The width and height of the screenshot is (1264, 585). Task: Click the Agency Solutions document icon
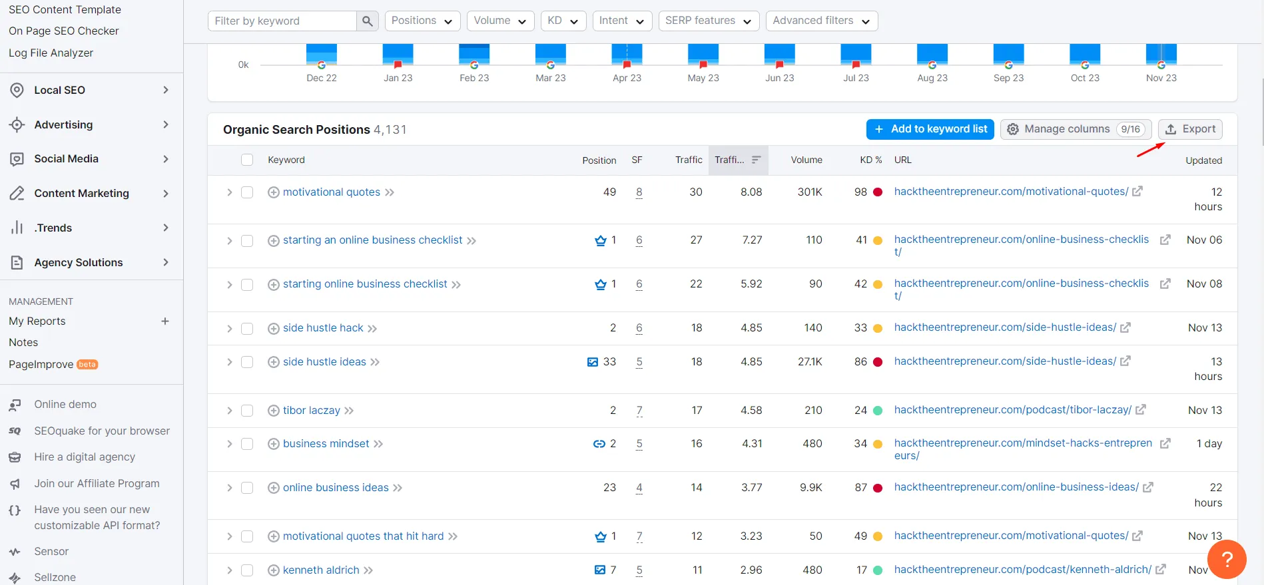17,263
